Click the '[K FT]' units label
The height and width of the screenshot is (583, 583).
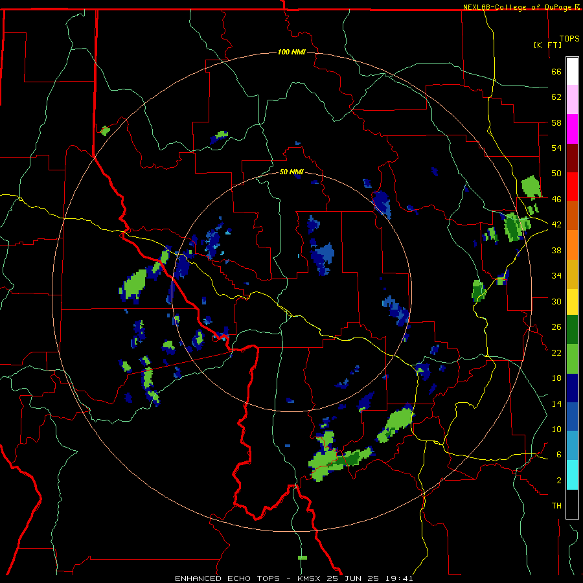click(547, 45)
